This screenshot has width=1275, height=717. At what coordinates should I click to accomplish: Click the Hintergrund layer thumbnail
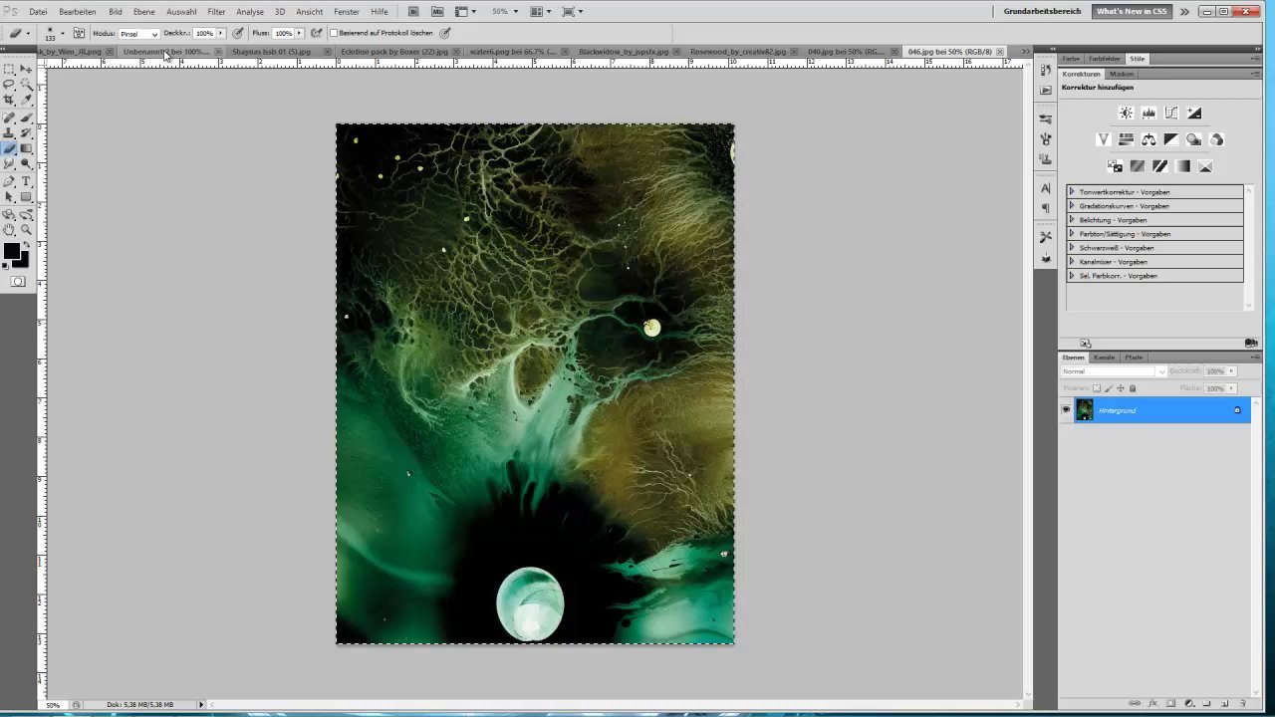tap(1084, 409)
